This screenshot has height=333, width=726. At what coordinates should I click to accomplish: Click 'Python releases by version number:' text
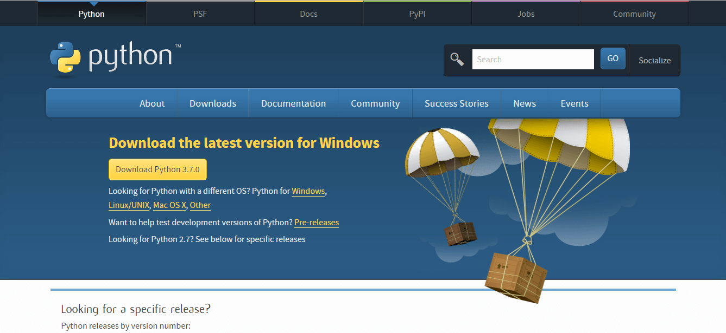coord(126,326)
